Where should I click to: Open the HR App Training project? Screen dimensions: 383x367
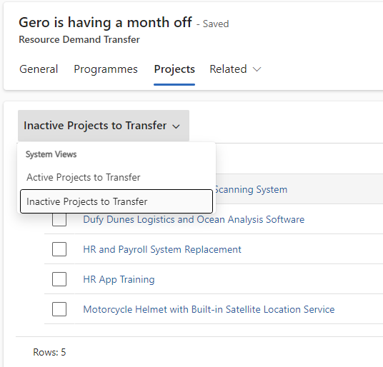coord(119,279)
